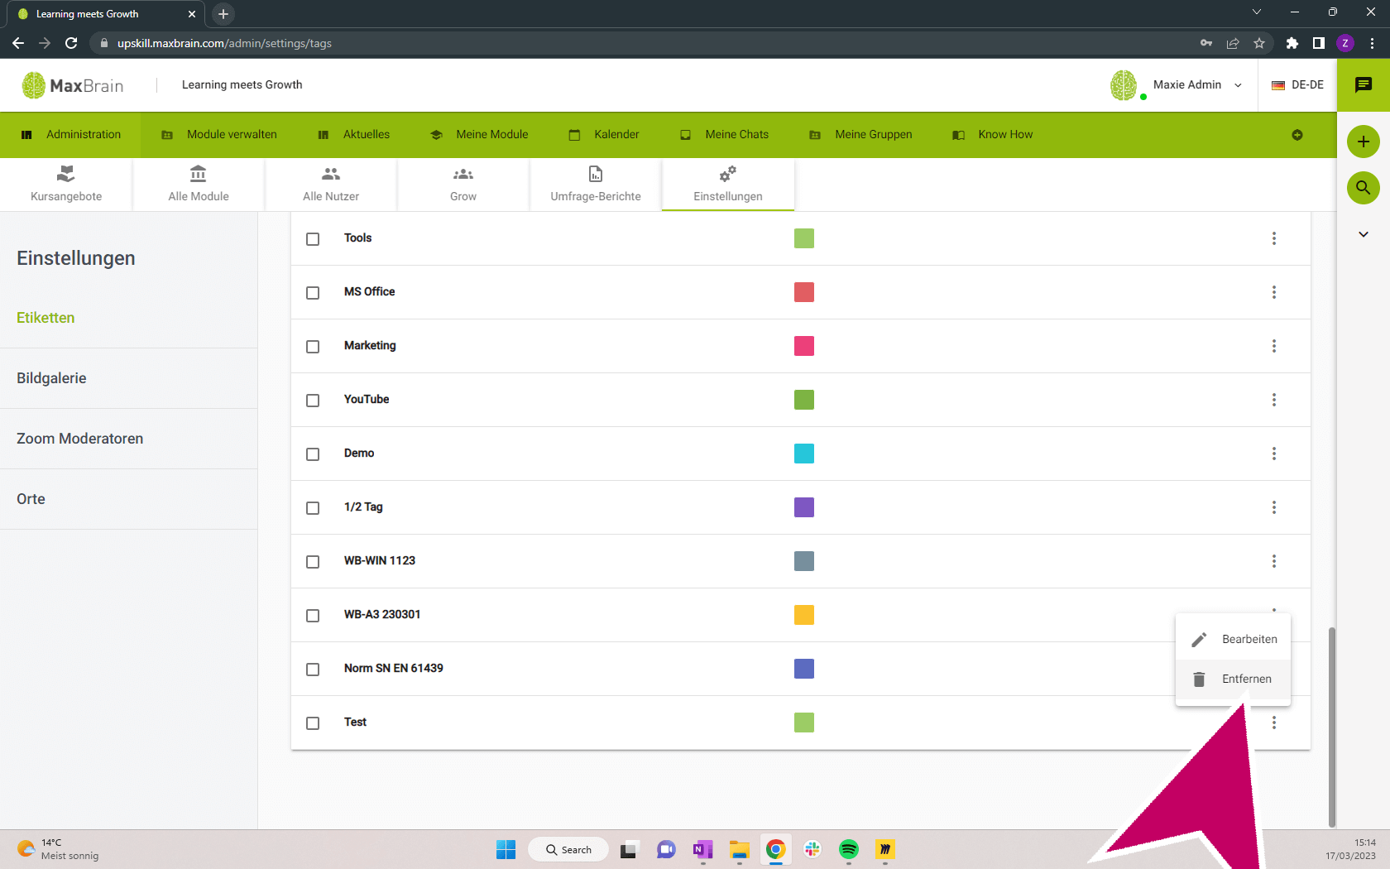Click the green plus add button
The width and height of the screenshot is (1390, 869).
1364,142
